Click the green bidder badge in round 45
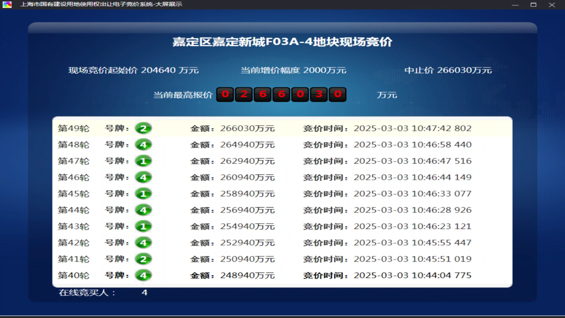 pos(143,194)
